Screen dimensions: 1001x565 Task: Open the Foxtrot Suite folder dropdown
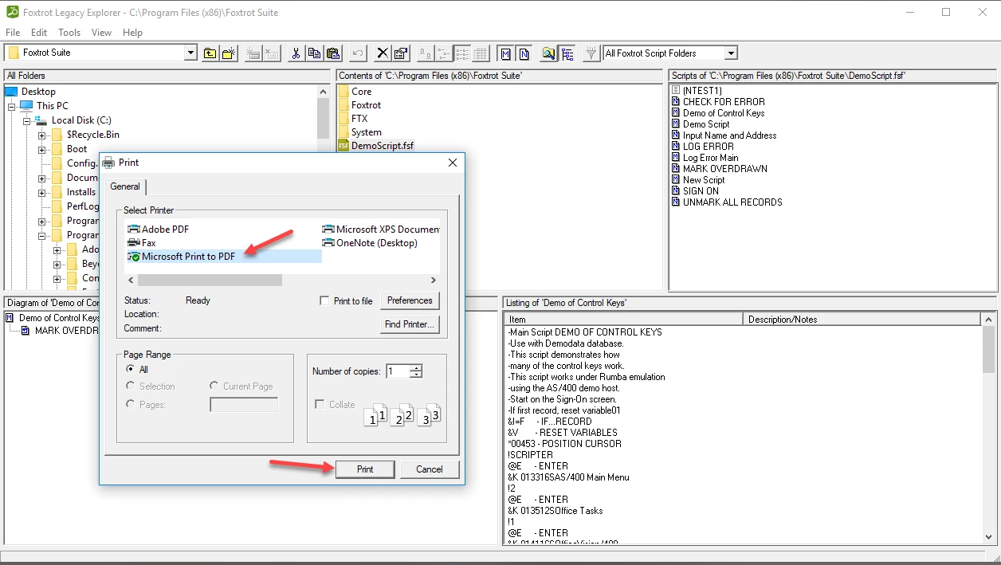[x=190, y=53]
